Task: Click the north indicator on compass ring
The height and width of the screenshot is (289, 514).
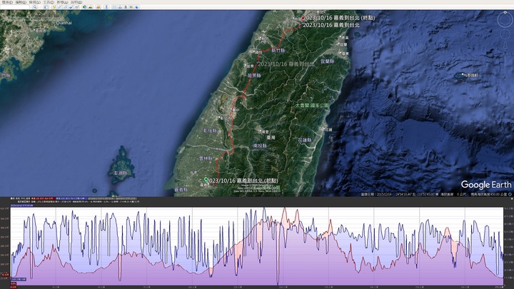Action: pyautogui.click(x=505, y=12)
